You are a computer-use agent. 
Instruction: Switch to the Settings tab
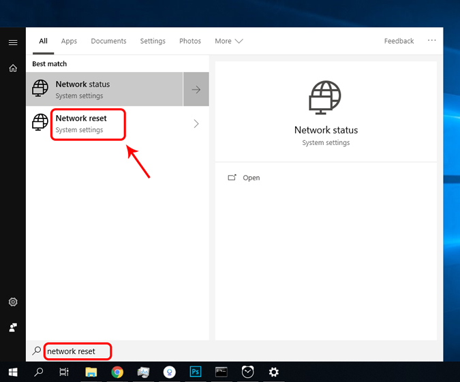153,41
